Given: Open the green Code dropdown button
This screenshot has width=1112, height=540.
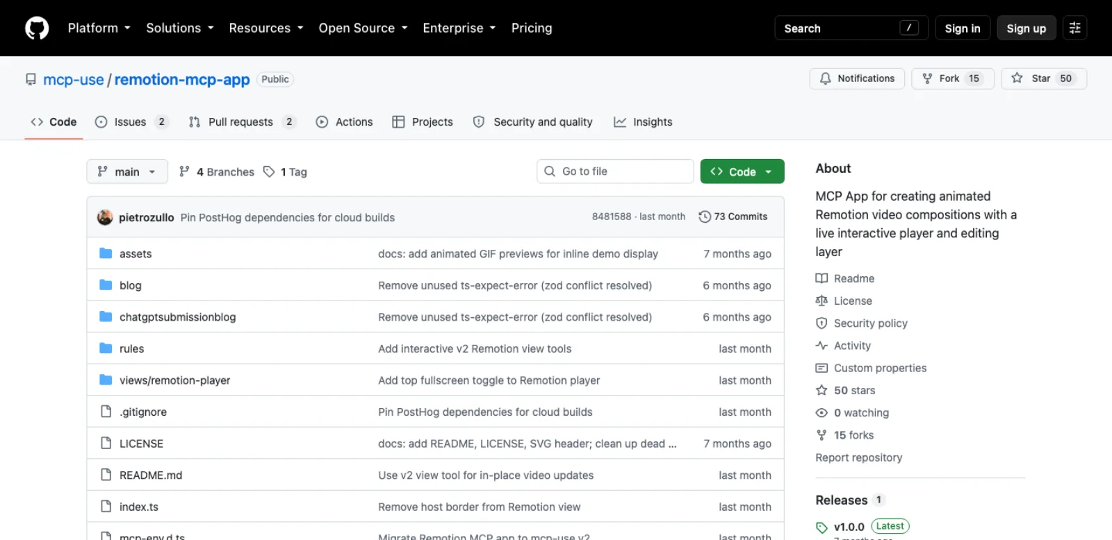Looking at the screenshot, I should click(x=742, y=171).
